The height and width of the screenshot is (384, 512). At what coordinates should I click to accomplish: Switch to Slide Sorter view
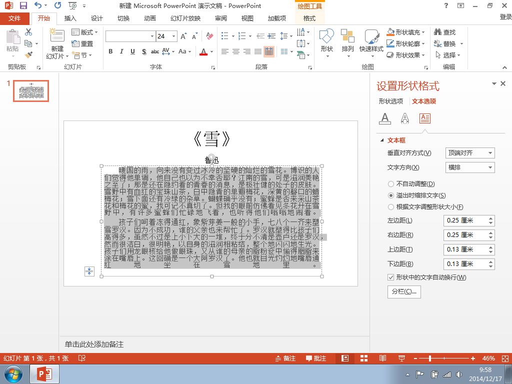(364, 358)
